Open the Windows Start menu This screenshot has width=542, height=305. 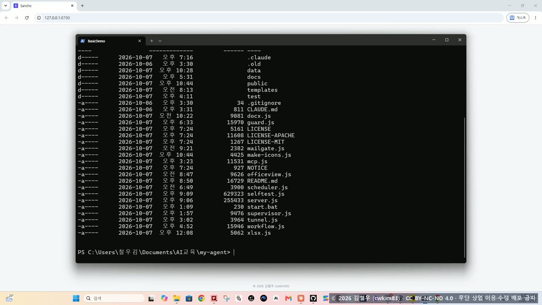point(76,298)
